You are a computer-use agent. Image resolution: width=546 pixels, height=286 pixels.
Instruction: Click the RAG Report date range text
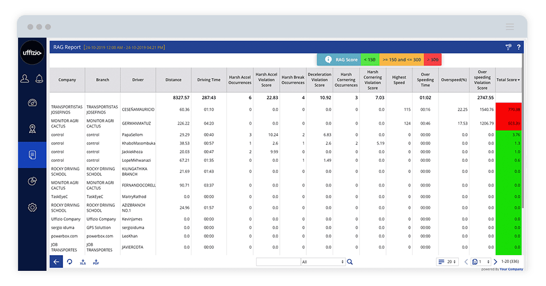coord(124,48)
